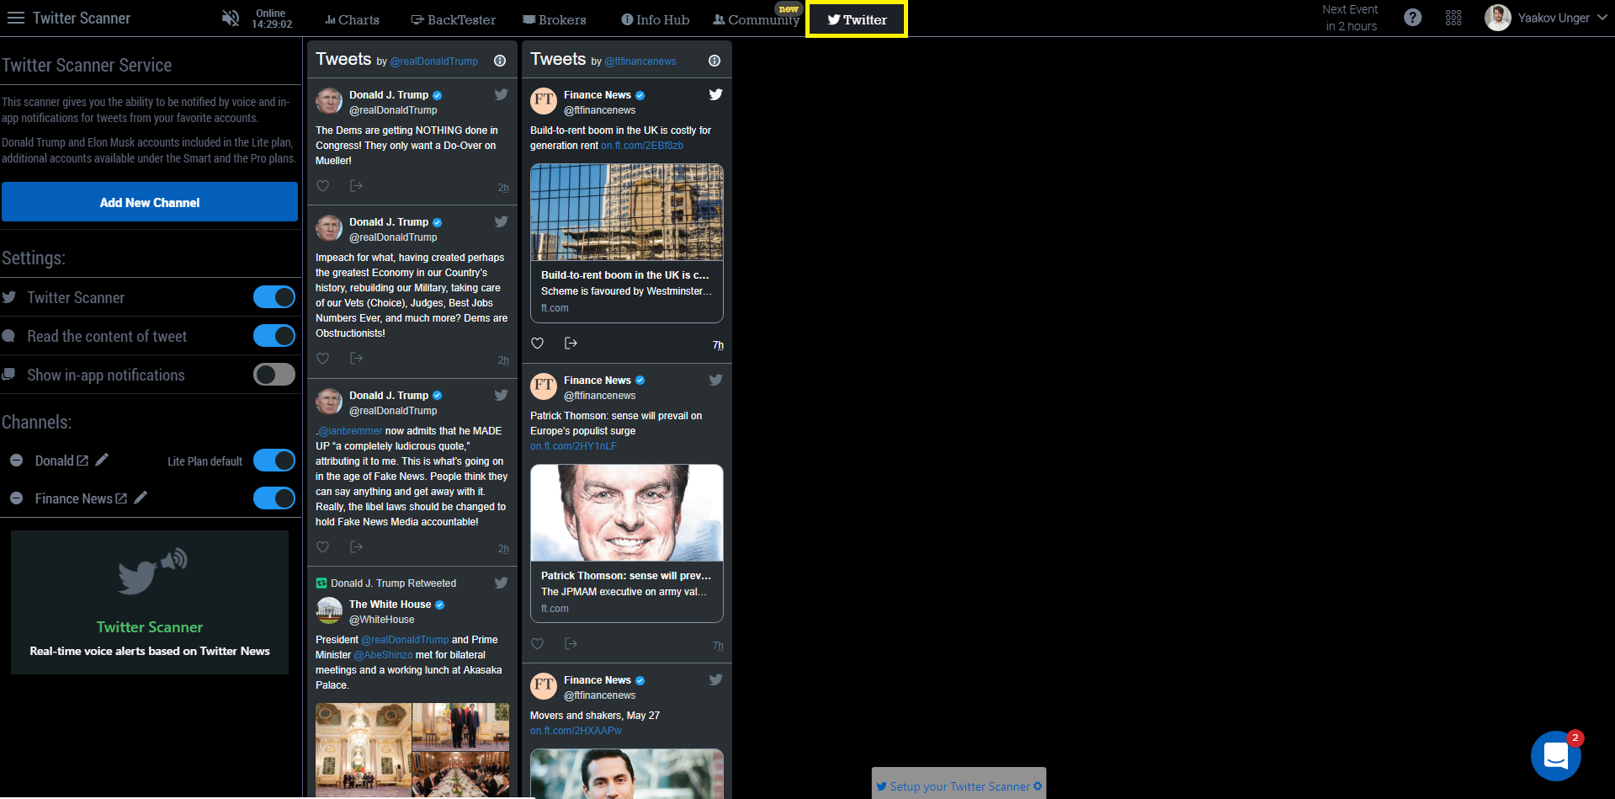This screenshot has width=1615, height=799.
Task: Open @realDonaldTrump link in column header
Action: tap(433, 61)
